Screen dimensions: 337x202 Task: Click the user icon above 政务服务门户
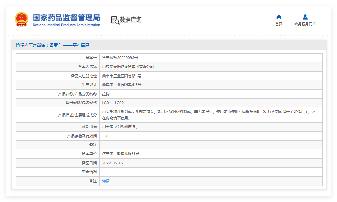coord(304,17)
